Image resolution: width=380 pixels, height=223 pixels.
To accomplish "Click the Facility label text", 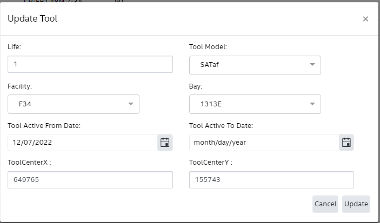I will pyautogui.click(x=19, y=86).
